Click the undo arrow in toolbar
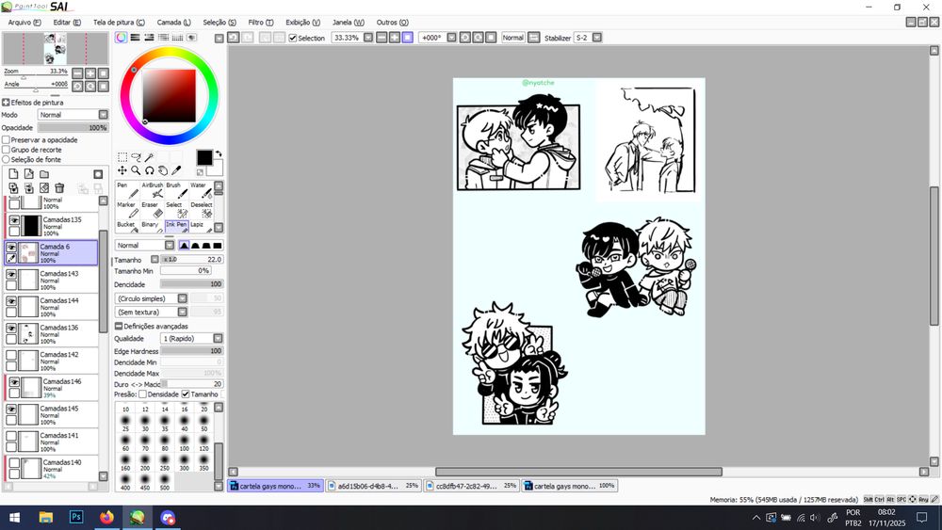Screen dimensions: 942x530 [x=233, y=38]
